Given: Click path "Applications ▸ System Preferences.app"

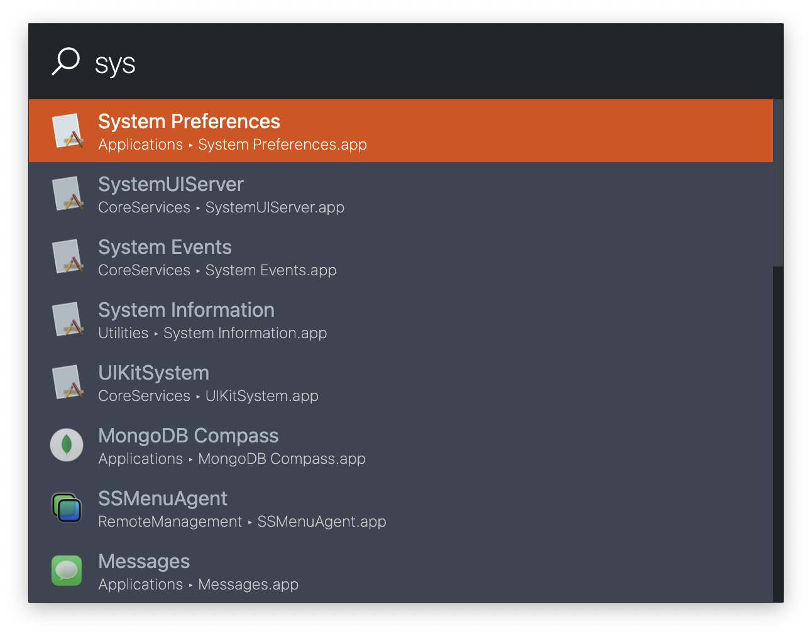Looking at the screenshot, I should tap(233, 145).
